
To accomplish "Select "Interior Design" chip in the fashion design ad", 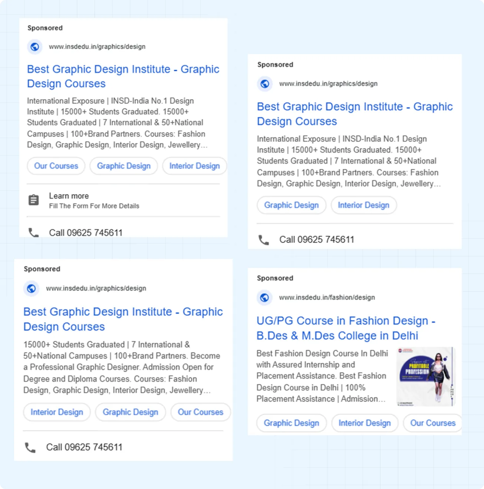I will [x=364, y=423].
